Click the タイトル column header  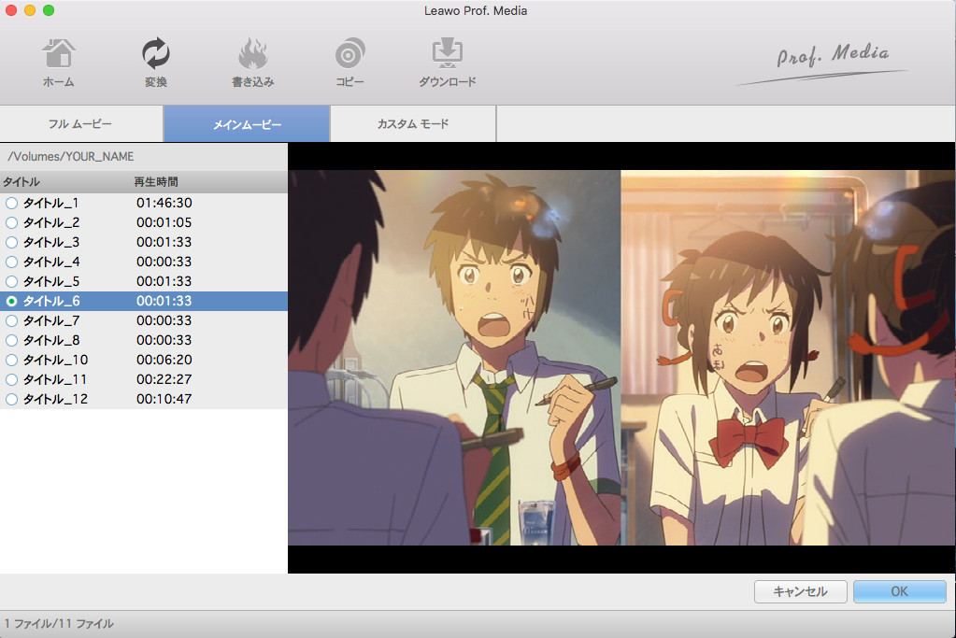tap(21, 181)
